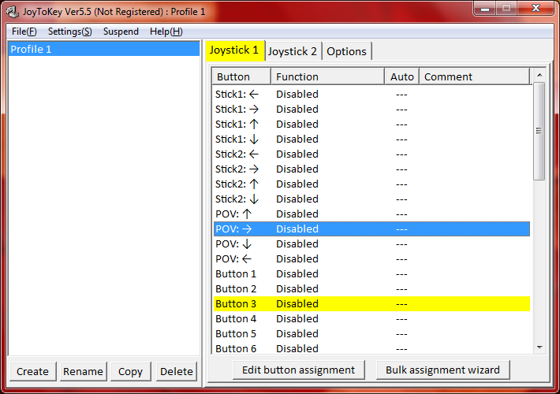Click the vertical scrollbar thumb of button list
Screen dimensions: 560x394
pos(539,131)
